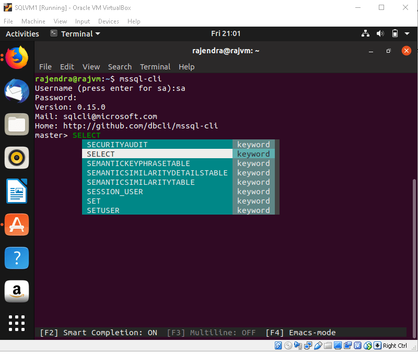Click the Help menu entry of the terminal
This screenshot has height=354, width=418.
click(x=187, y=67)
